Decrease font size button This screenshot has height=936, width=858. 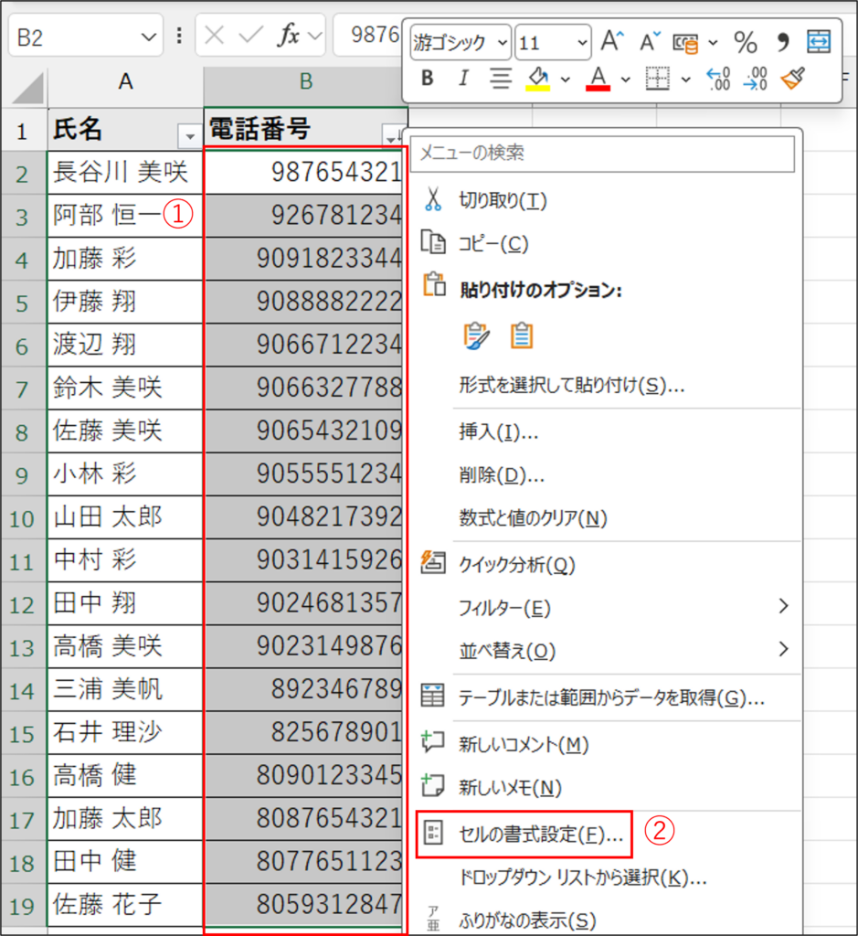click(649, 42)
